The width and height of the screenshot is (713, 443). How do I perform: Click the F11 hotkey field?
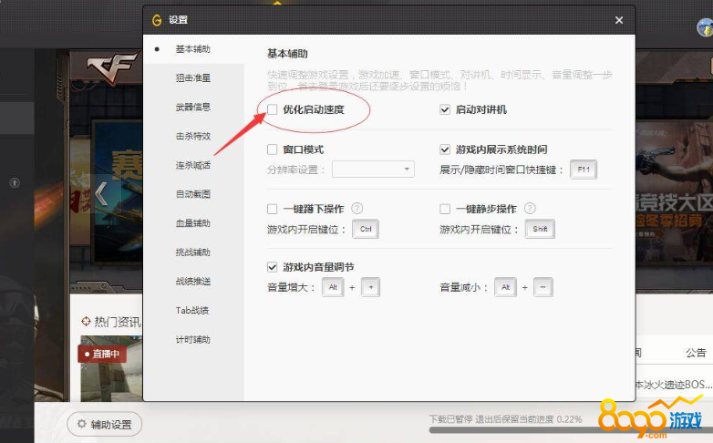583,170
